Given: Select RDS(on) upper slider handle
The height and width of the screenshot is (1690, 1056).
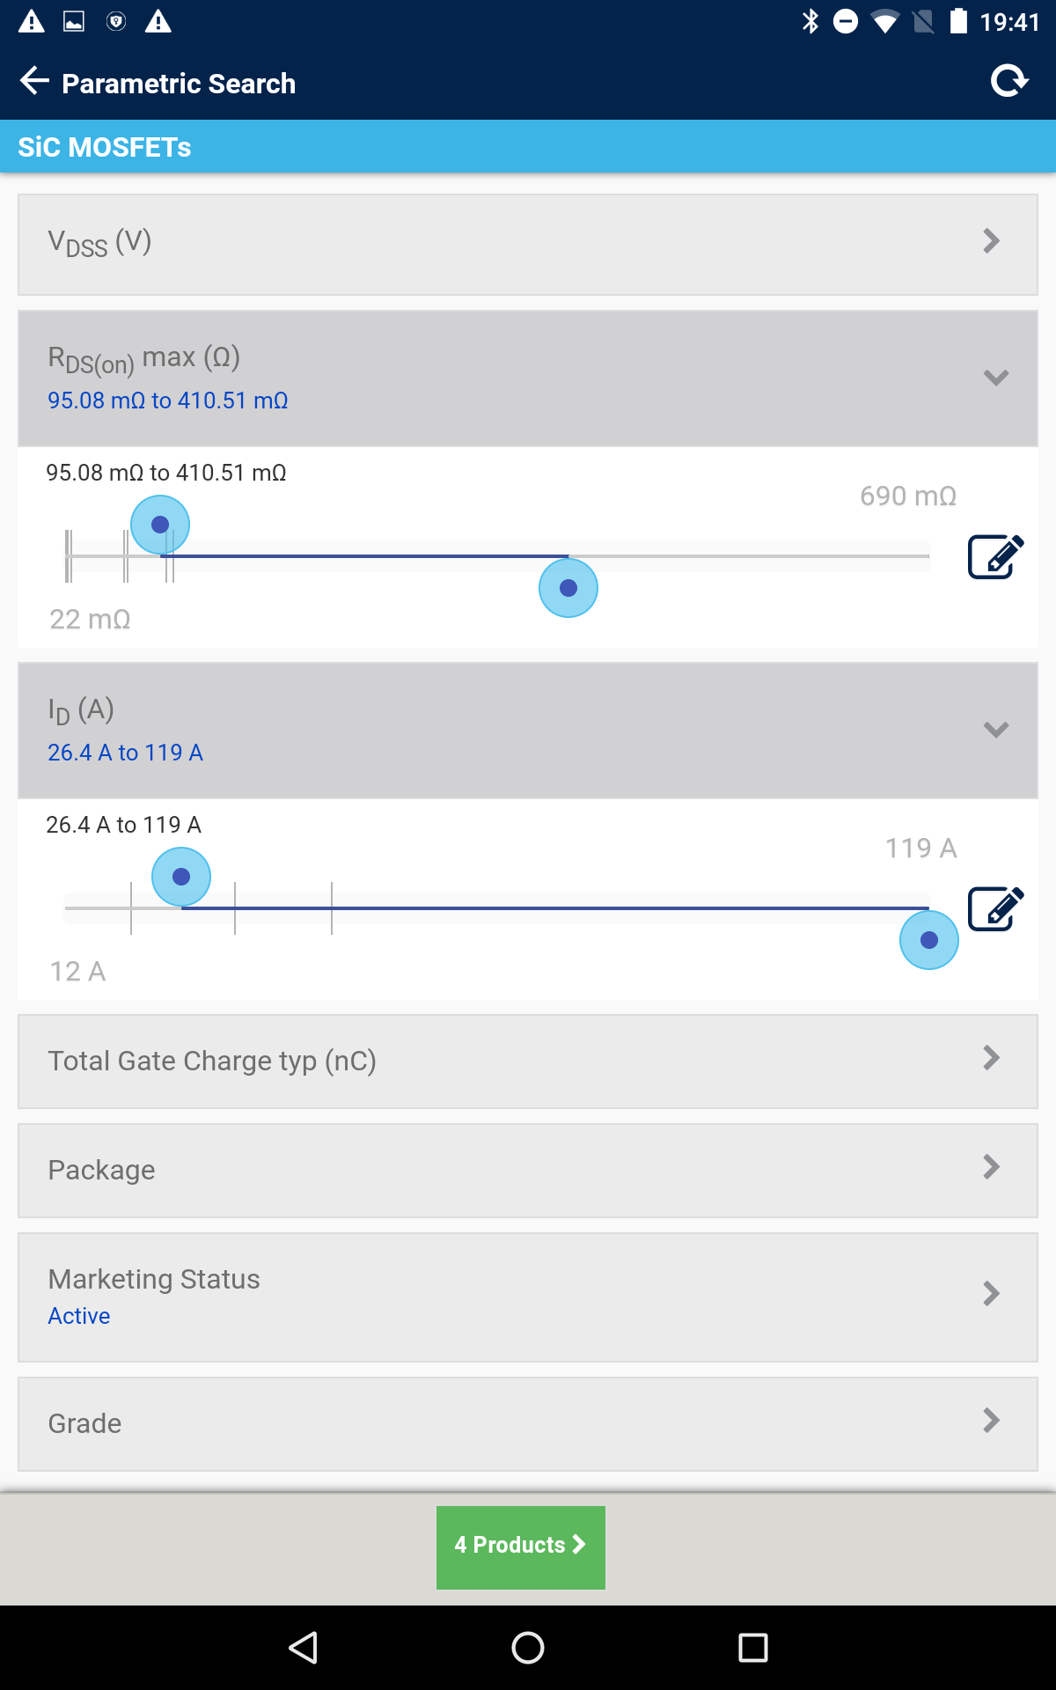Looking at the screenshot, I should [x=568, y=588].
